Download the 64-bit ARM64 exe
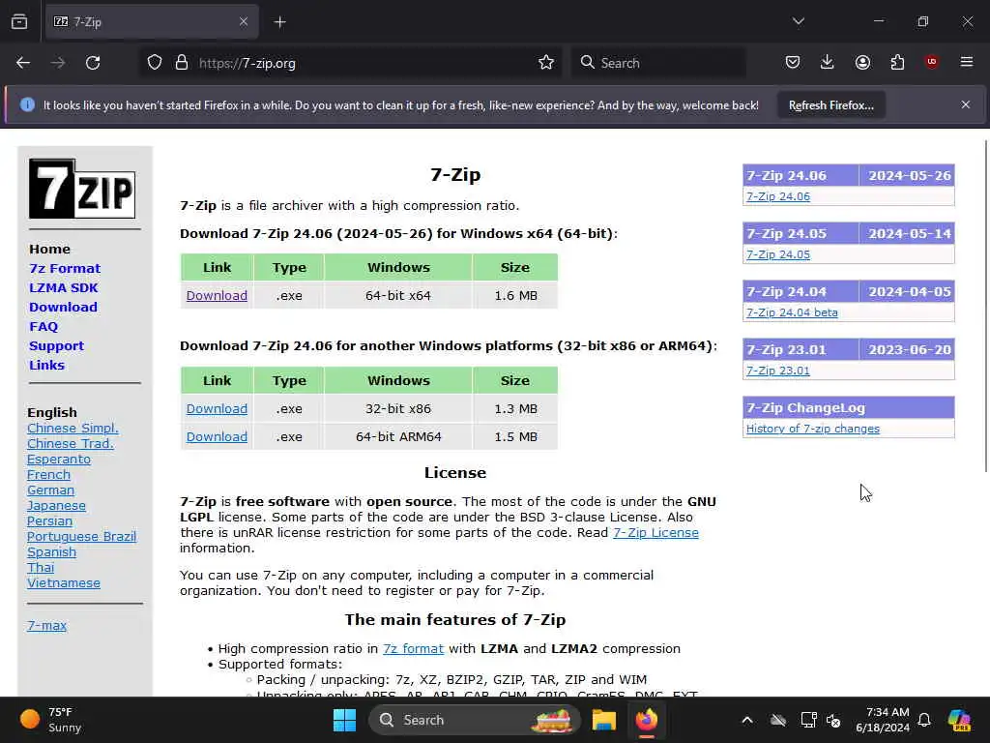990x743 pixels. tap(217, 436)
